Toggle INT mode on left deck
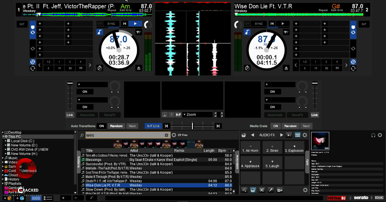 point(22,24)
